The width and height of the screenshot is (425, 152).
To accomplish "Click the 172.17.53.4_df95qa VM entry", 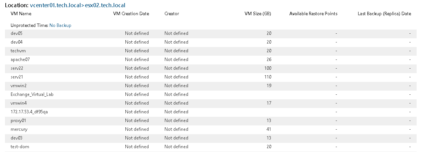I will (29, 112).
